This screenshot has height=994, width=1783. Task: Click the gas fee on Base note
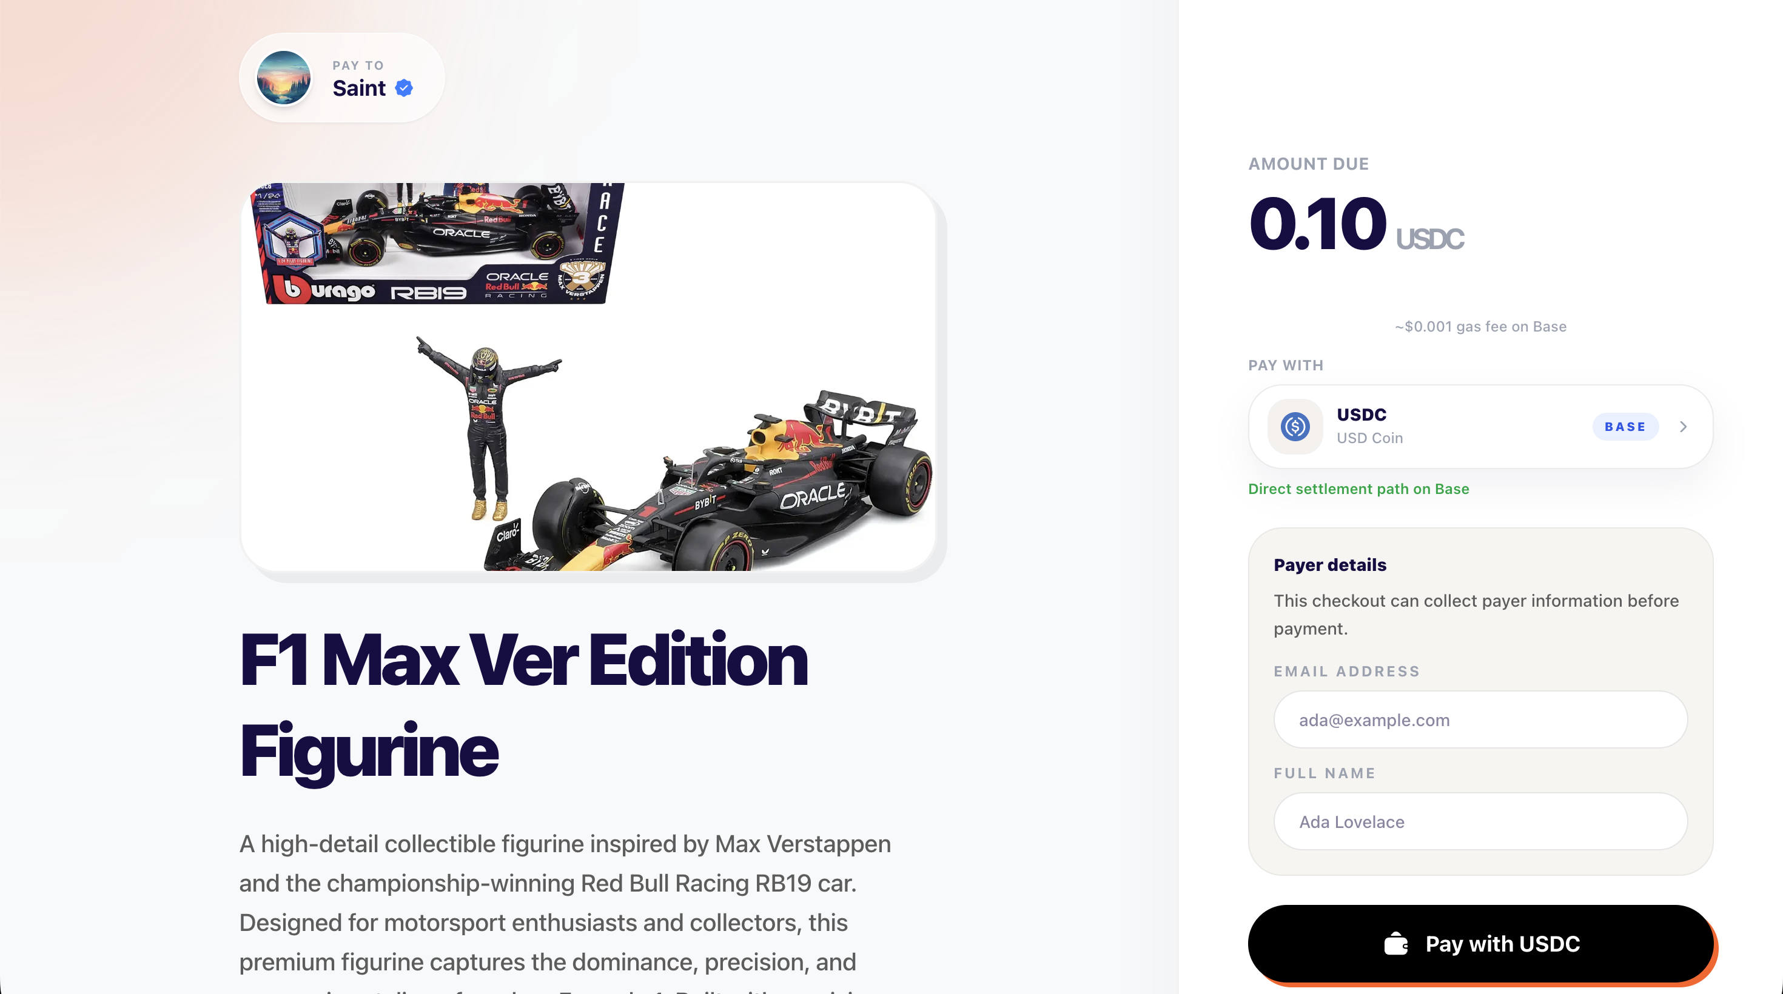click(x=1480, y=327)
